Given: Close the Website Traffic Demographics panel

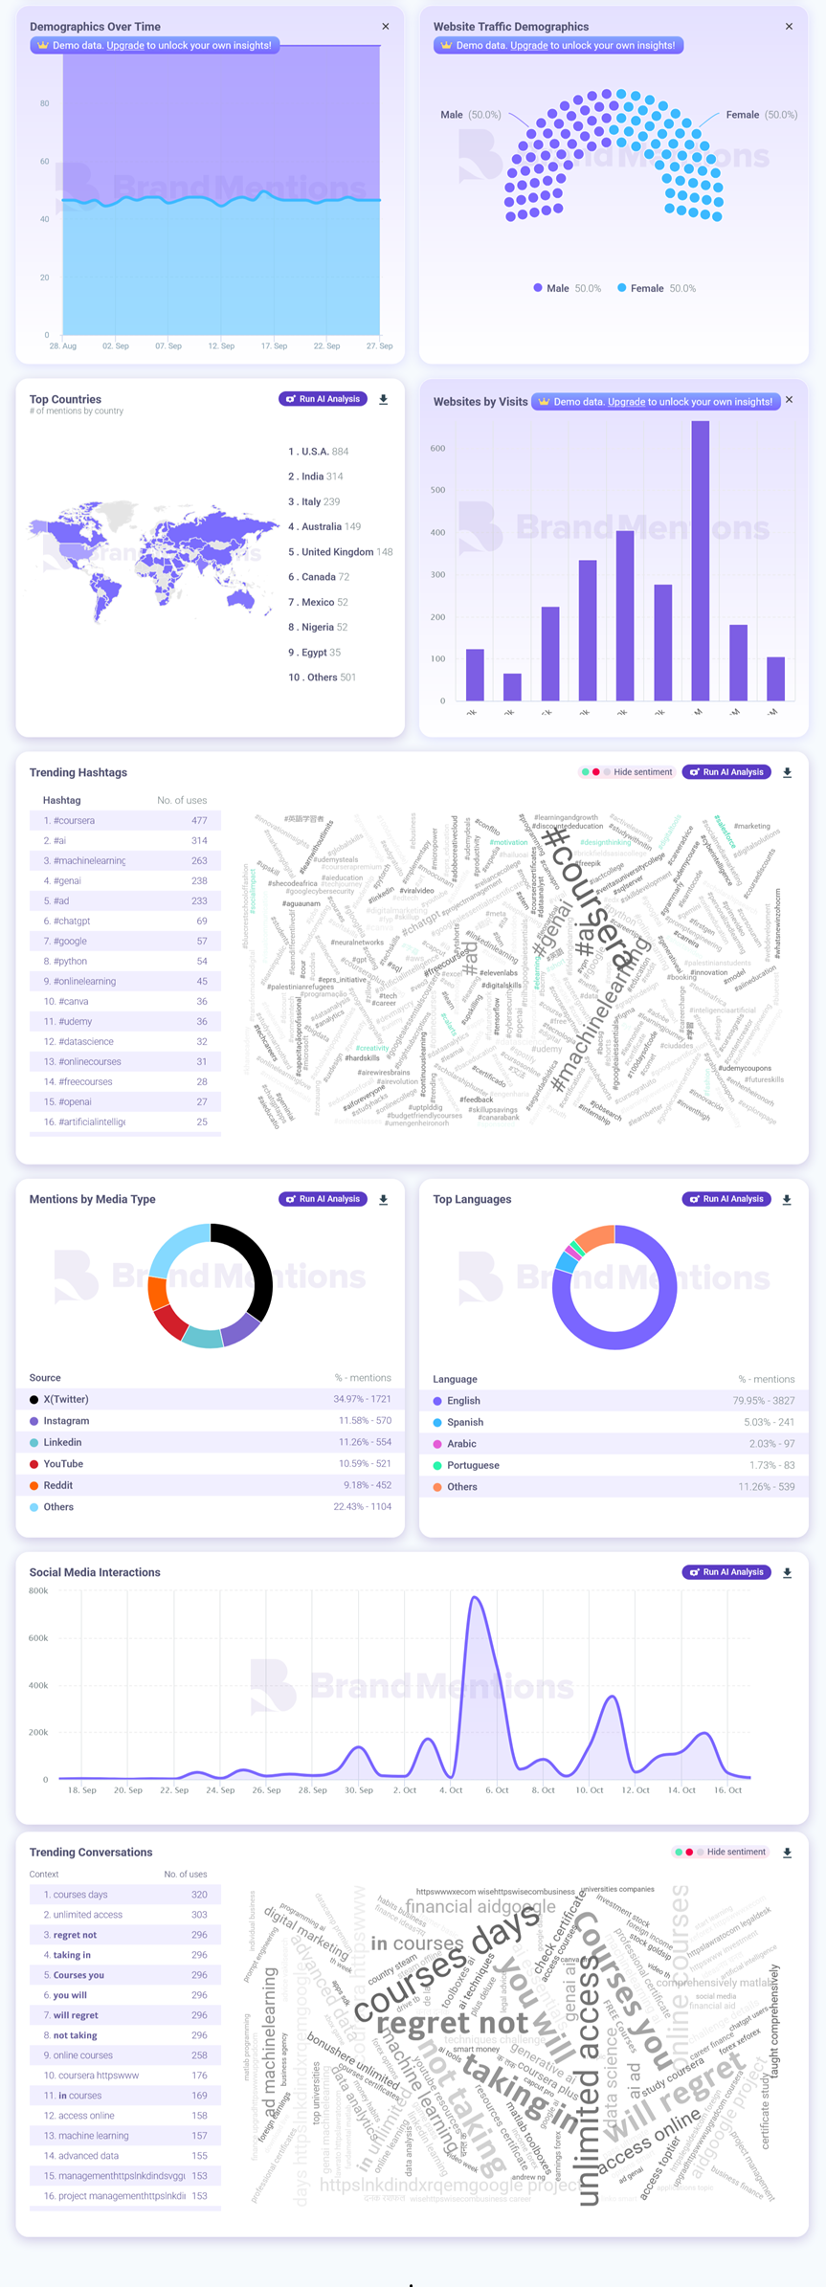Looking at the screenshot, I should pos(789,27).
